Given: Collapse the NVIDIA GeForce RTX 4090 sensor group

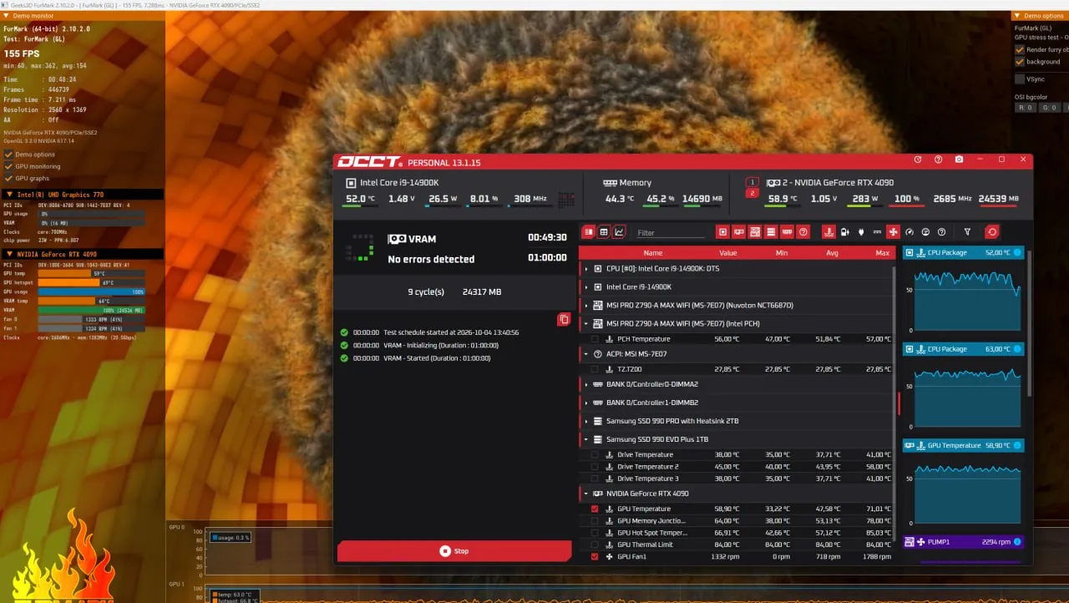Looking at the screenshot, I should tap(586, 494).
